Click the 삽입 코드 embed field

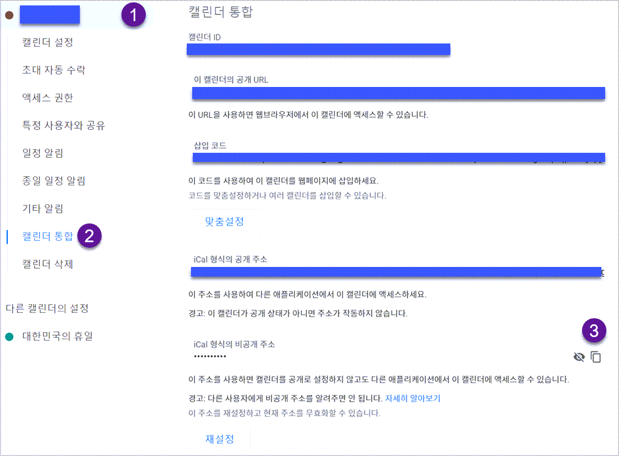coord(398,158)
